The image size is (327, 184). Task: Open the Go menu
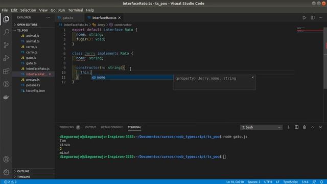53,10
